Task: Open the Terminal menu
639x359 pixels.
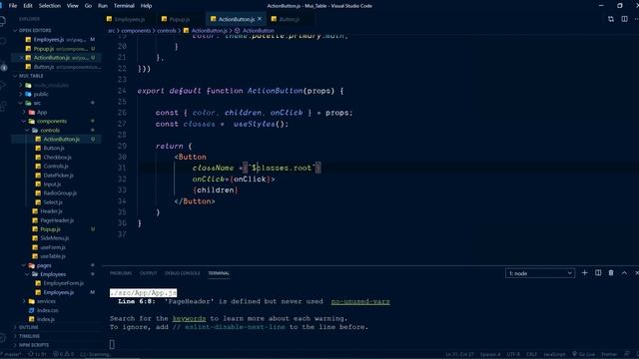Action: [x=124, y=6]
